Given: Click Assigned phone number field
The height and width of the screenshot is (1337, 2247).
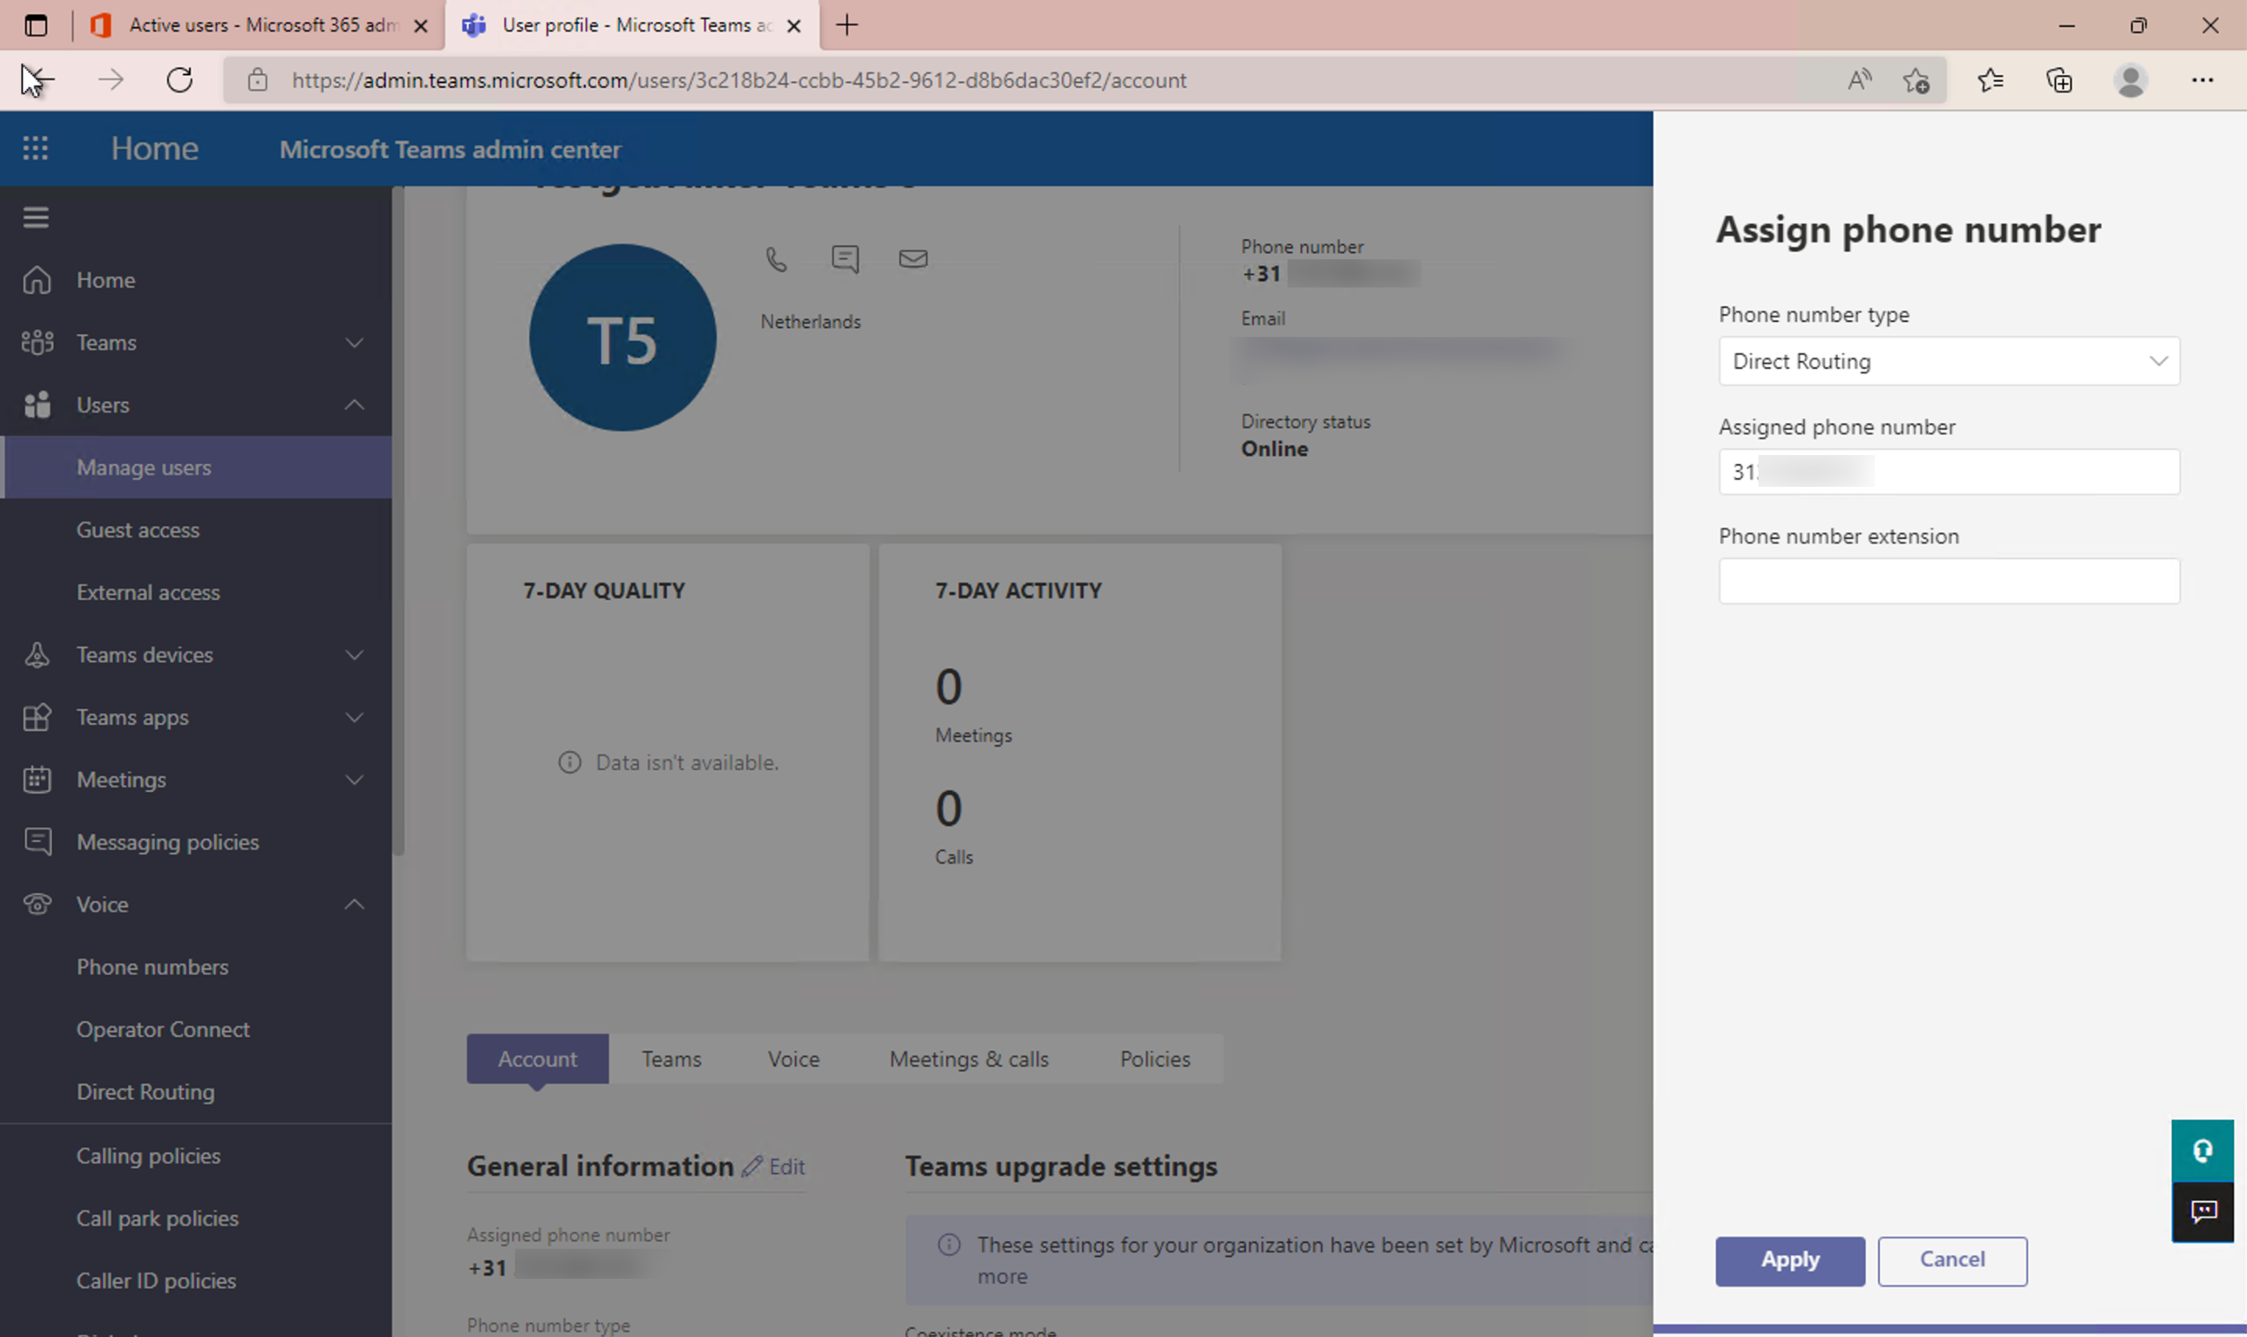Looking at the screenshot, I should [x=1949, y=472].
